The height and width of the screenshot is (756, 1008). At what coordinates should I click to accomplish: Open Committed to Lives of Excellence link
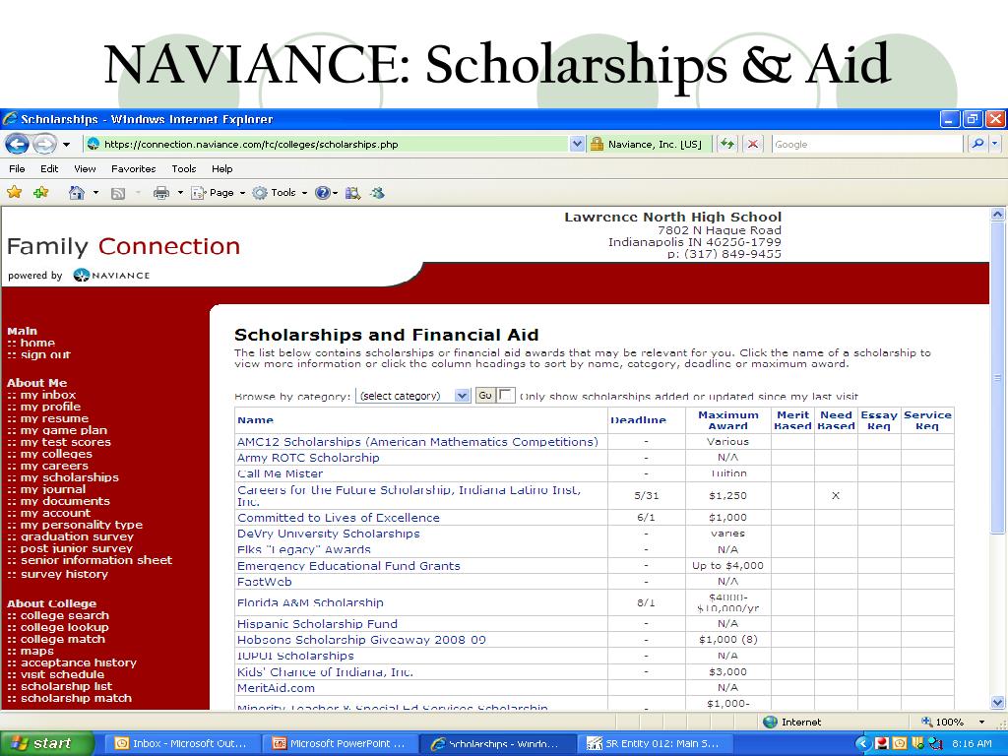click(339, 517)
